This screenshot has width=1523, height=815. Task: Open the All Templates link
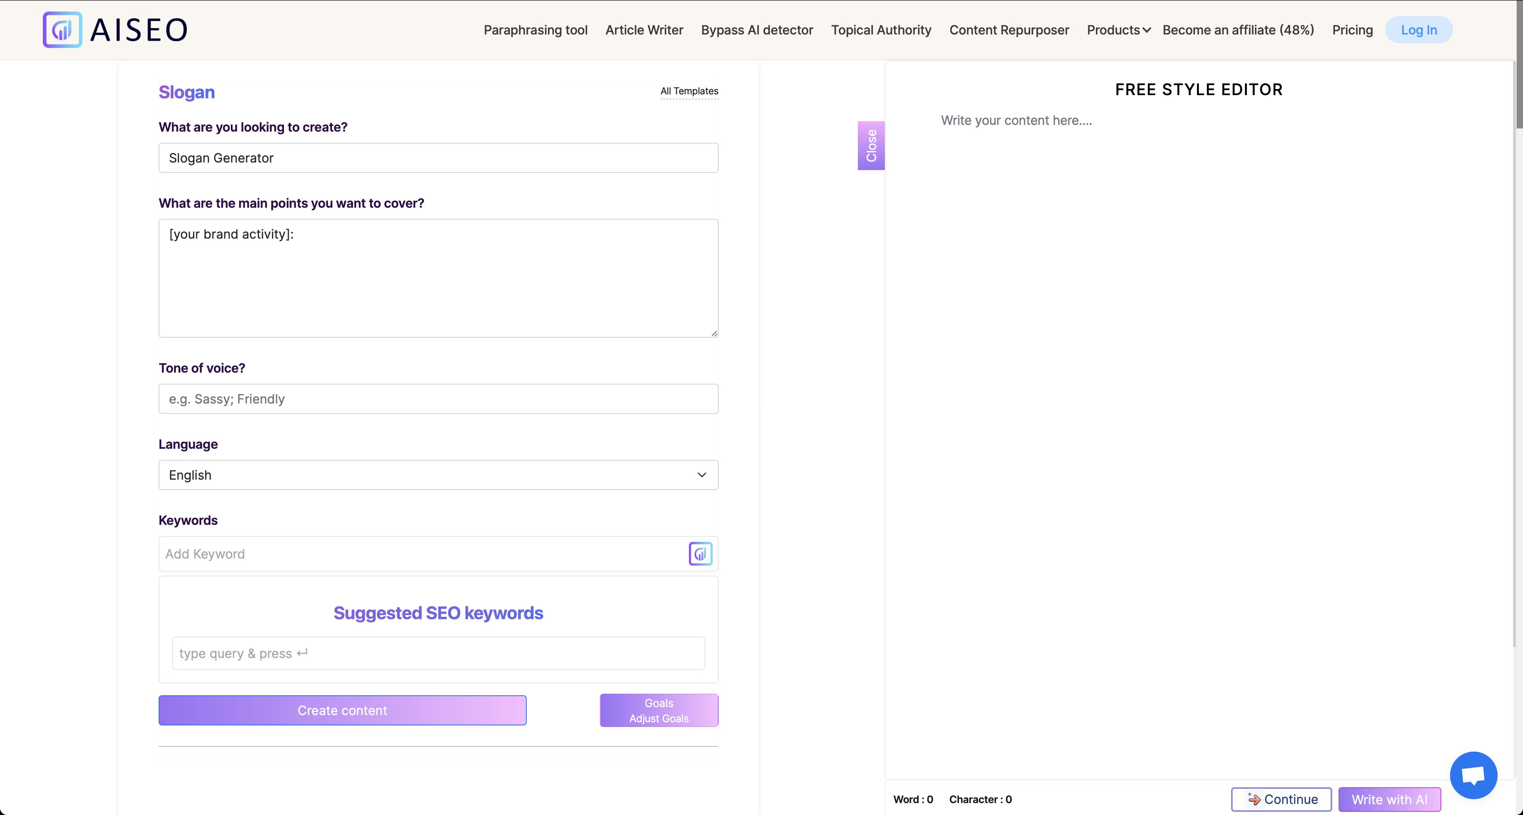tap(689, 91)
